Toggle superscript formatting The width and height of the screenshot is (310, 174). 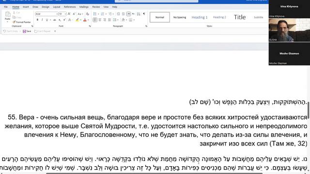coord(64,20)
